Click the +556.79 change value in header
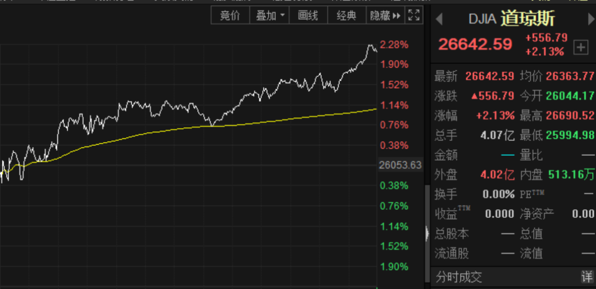596x289 pixels. pos(546,38)
